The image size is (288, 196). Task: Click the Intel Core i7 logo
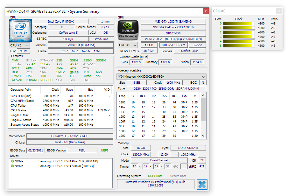(x=20, y=30)
